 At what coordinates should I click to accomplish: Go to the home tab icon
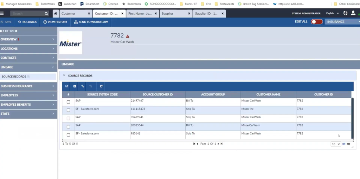coord(55,14)
